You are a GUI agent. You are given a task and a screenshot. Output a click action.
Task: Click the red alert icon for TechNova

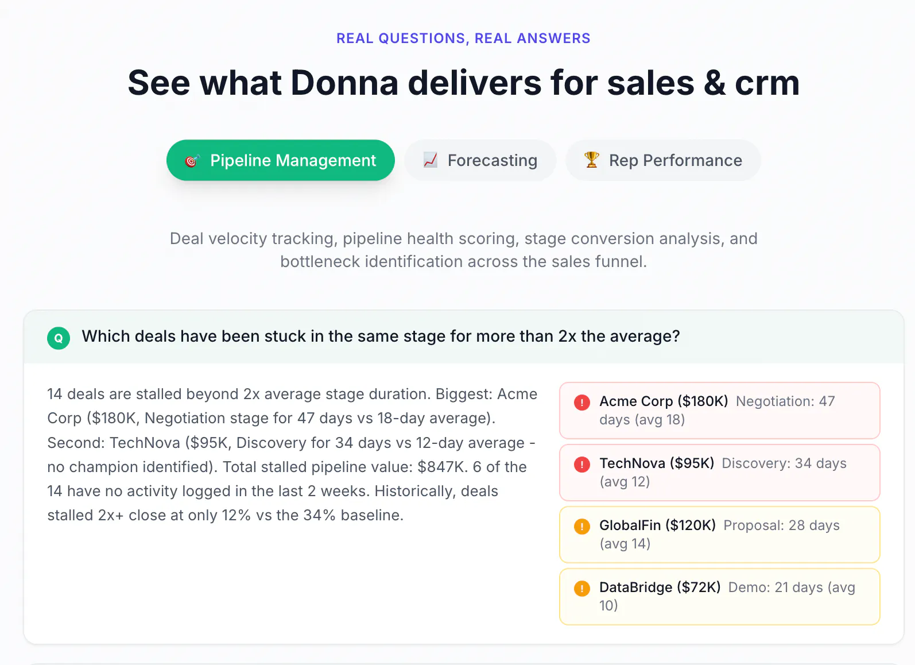pyautogui.click(x=582, y=464)
